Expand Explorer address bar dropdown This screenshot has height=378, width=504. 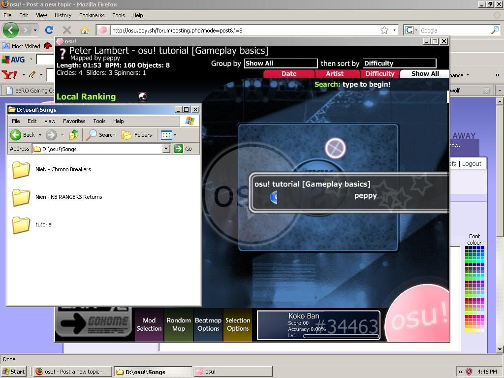[166, 149]
